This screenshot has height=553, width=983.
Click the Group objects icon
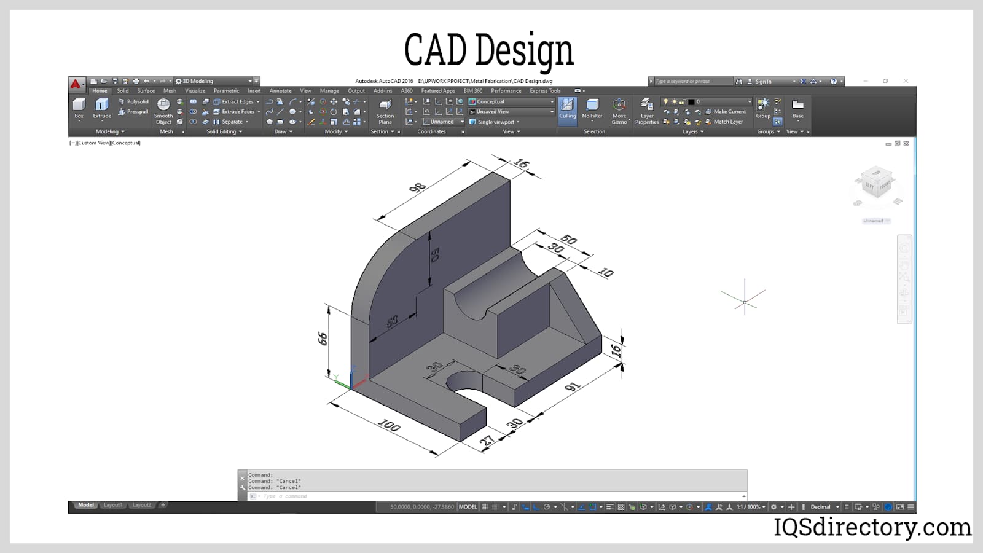coord(763,107)
